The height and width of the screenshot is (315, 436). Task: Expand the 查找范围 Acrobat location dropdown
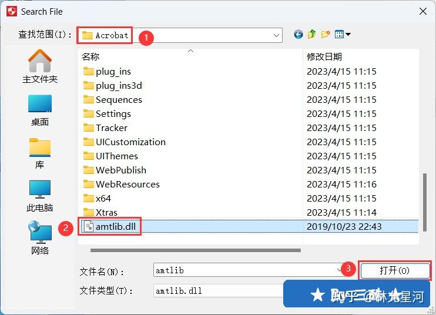point(276,35)
